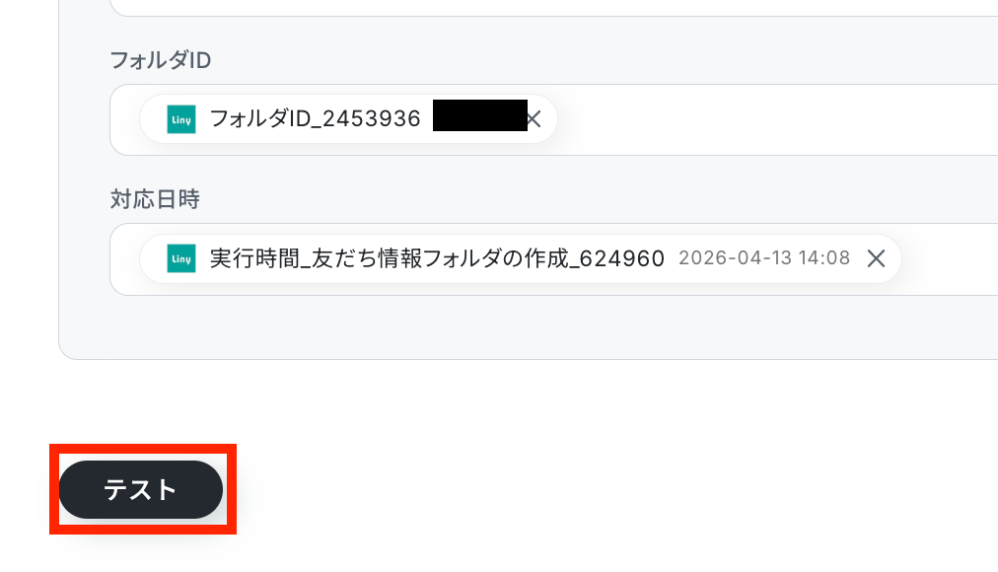Focus the 対応日時 input field's empty area
The width and height of the screenshot is (998, 572).
[x=949, y=259]
